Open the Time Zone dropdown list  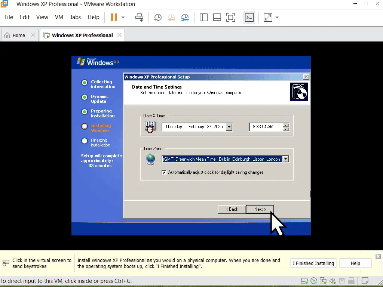tap(285, 159)
